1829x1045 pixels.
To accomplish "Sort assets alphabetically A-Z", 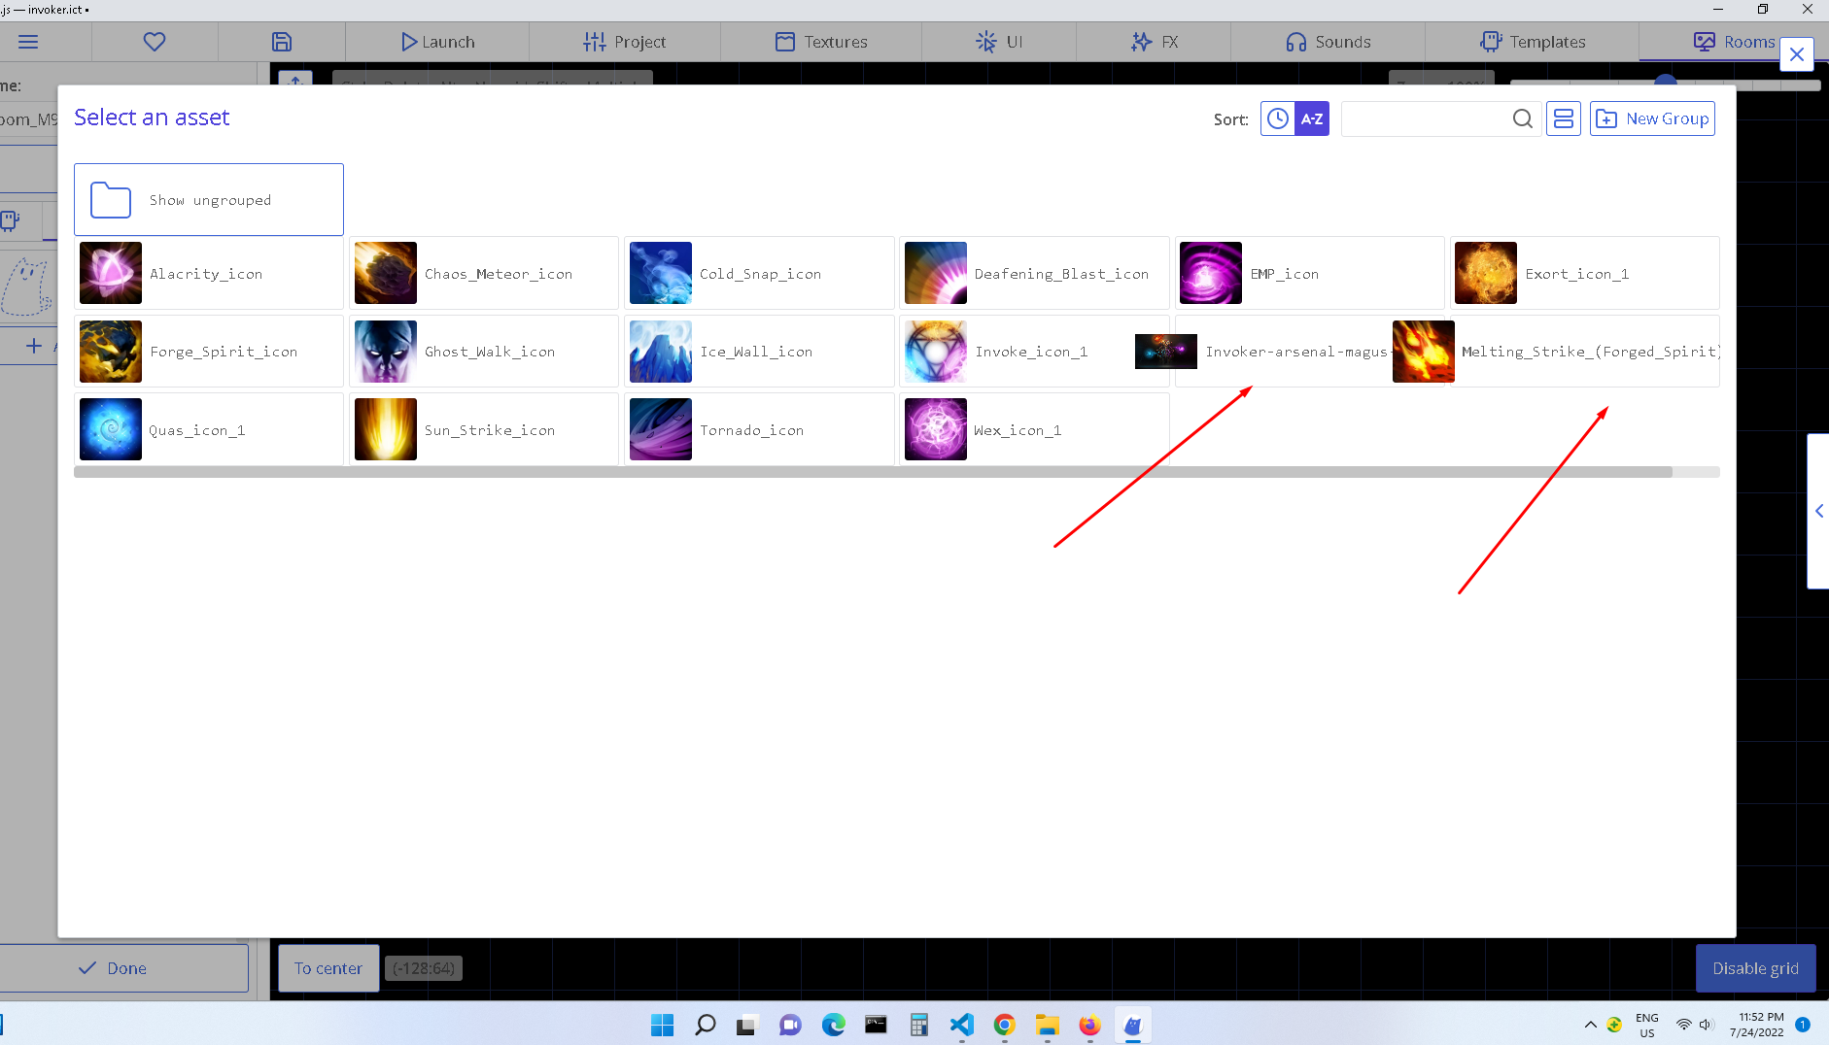I will click(1312, 118).
